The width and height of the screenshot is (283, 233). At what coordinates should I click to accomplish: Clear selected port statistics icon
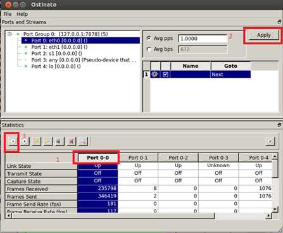pyautogui.click(x=36, y=141)
